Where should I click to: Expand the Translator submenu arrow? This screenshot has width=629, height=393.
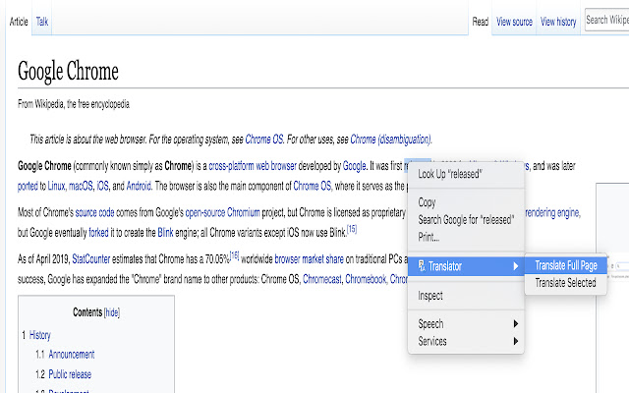(x=516, y=266)
